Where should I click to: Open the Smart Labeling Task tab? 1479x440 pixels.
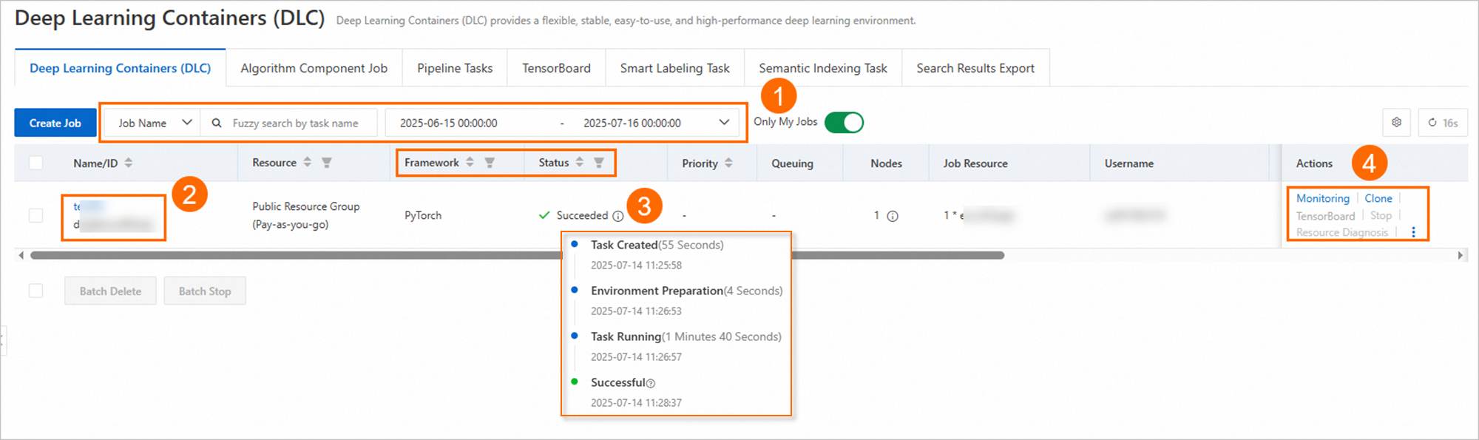tap(674, 68)
